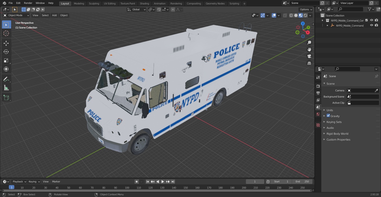Select the Cursor tool in toolbar

[6, 33]
